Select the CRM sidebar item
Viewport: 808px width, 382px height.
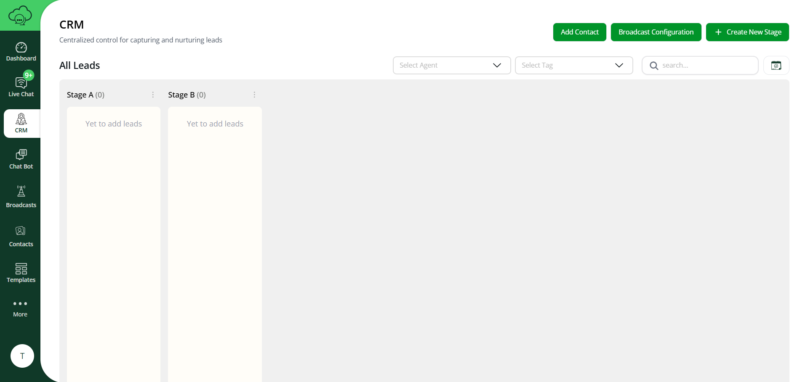(21, 124)
